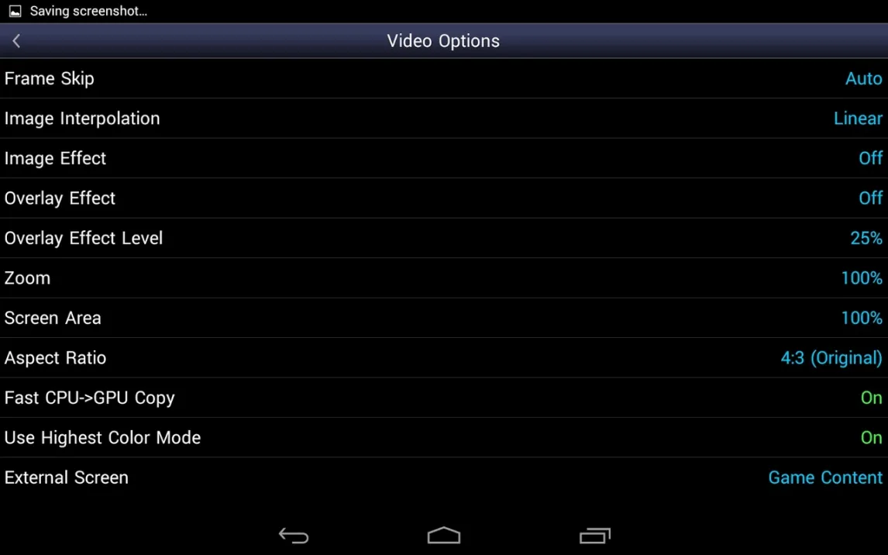Toggle Use Highest Color Mode setting
This screenshot has height=555, width=888.
(x=444, y=438)
